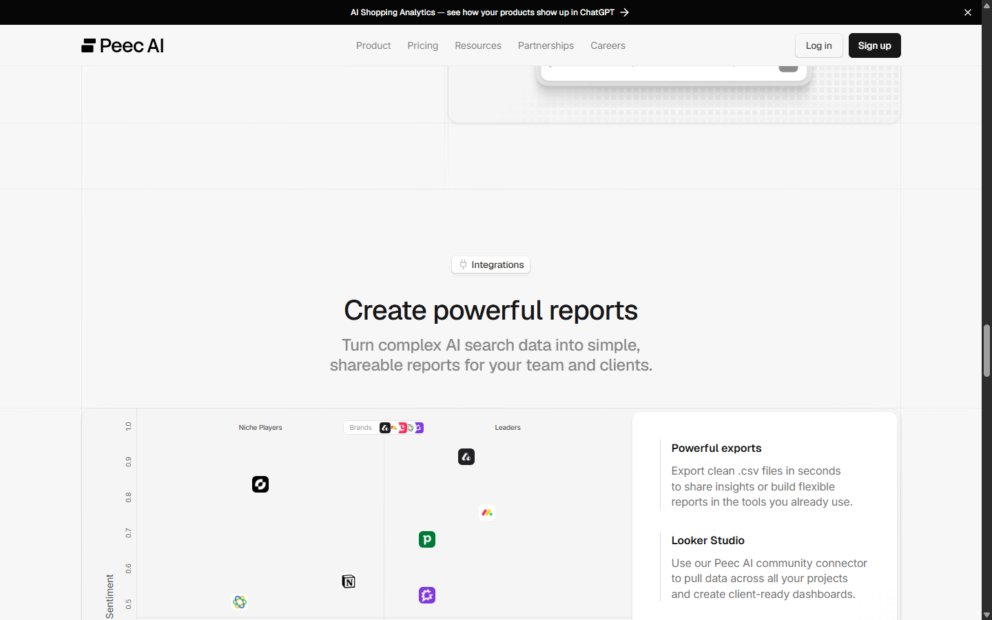This screenshot has height=620, width=992.
Task: Open the Partnerships page
Action: 546,45
